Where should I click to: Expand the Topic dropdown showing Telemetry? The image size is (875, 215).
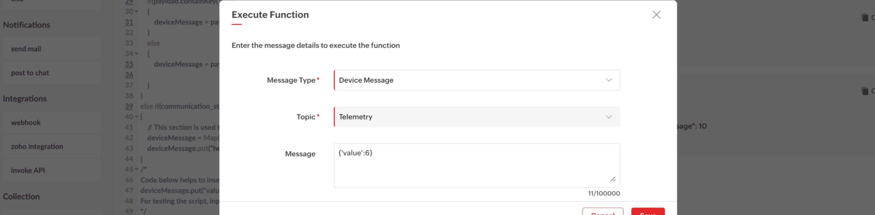(x=476, y=117)
